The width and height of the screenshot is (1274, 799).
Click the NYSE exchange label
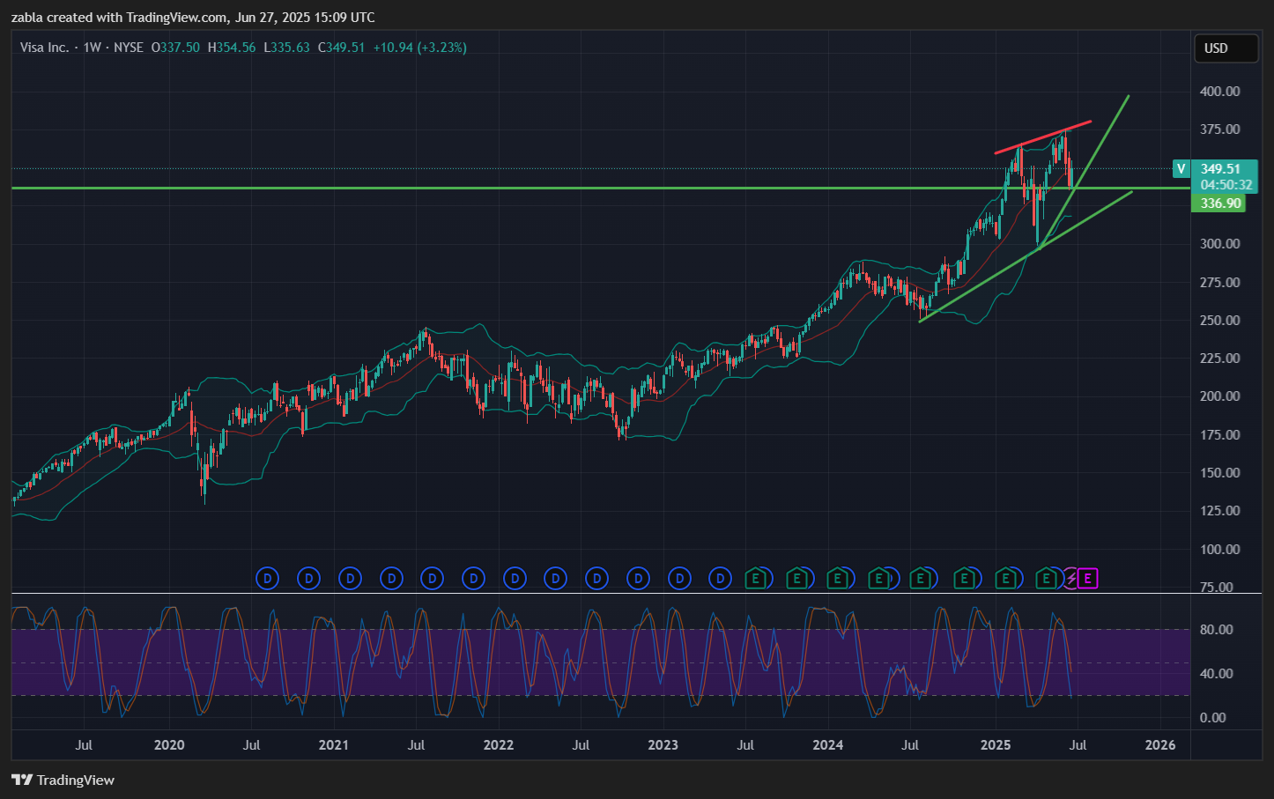point(129,48)
